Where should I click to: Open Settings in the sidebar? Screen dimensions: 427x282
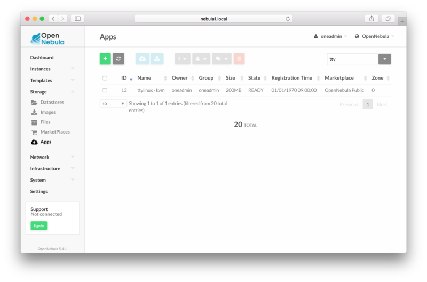[x=38, y=191]
